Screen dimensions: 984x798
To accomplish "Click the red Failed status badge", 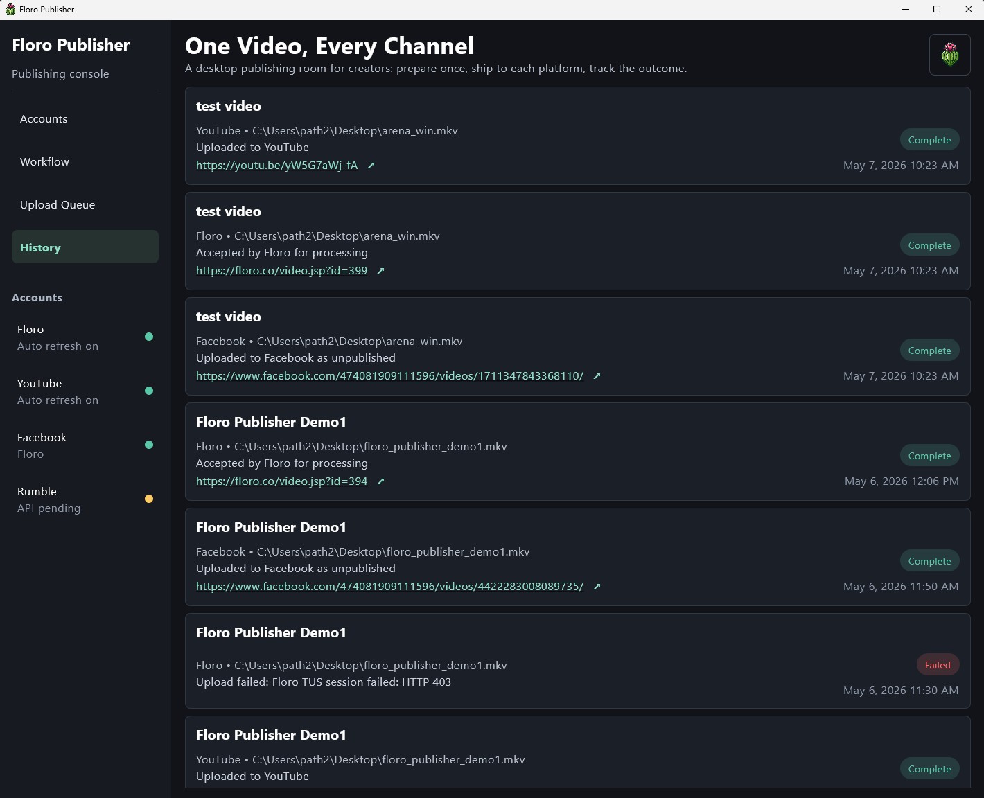I will pos(938,665).
